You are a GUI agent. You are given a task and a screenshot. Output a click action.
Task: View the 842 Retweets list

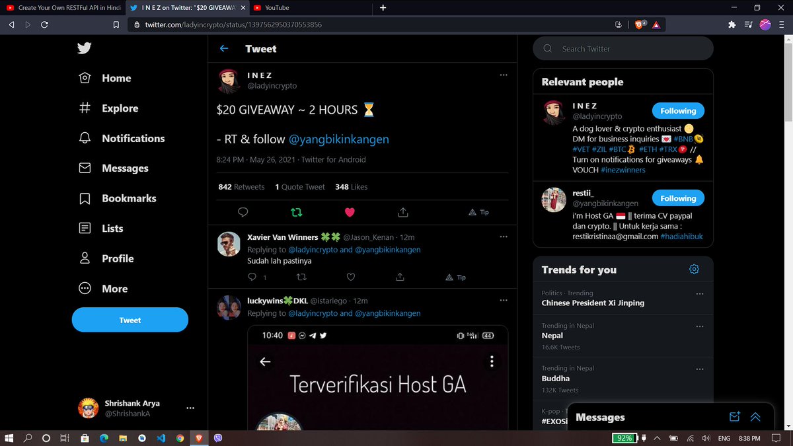[x=241, y=187]
